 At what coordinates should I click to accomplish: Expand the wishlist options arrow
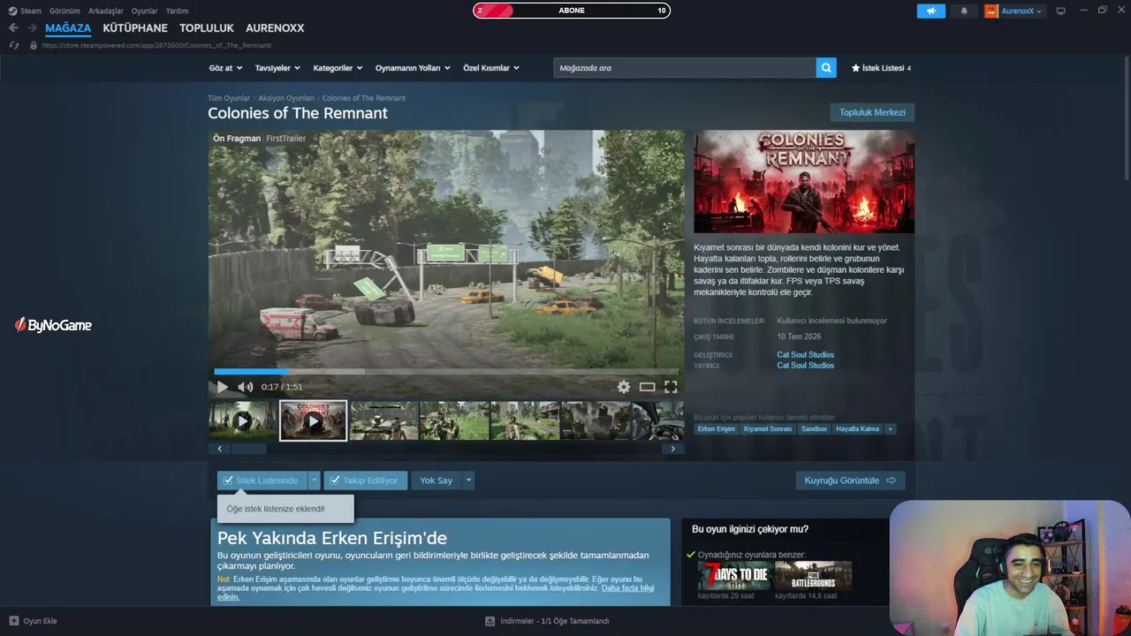coord(314,481)
